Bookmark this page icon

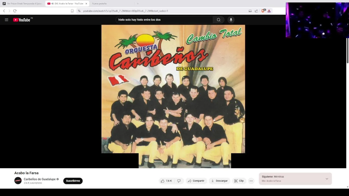pyautogui.click(x=72, y=11)
